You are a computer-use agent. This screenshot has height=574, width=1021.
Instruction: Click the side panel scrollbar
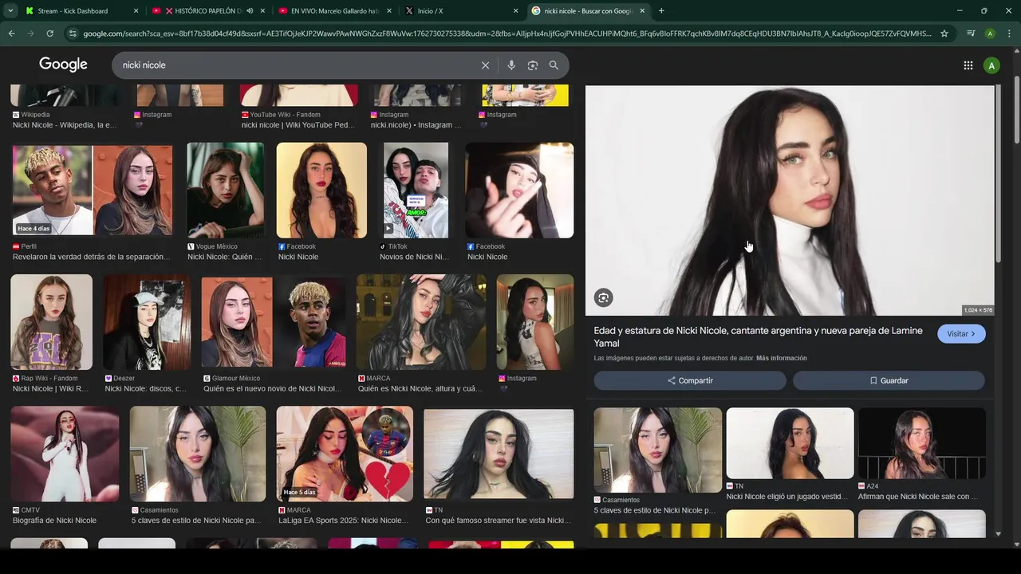pyautogui.click(x=998, y=174)
